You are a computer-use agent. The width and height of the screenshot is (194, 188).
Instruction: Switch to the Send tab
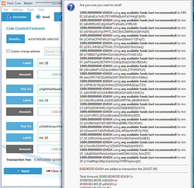[x=43, y=17]
